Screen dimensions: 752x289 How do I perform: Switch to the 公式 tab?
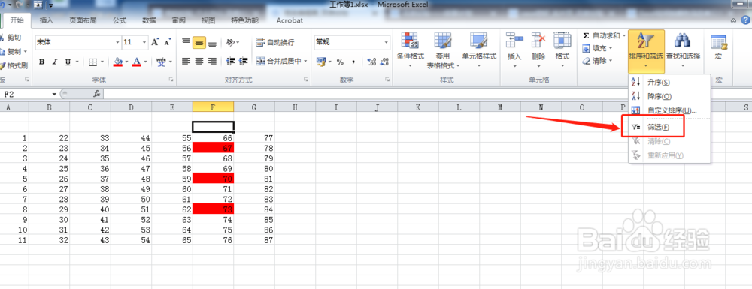point(120,20)
